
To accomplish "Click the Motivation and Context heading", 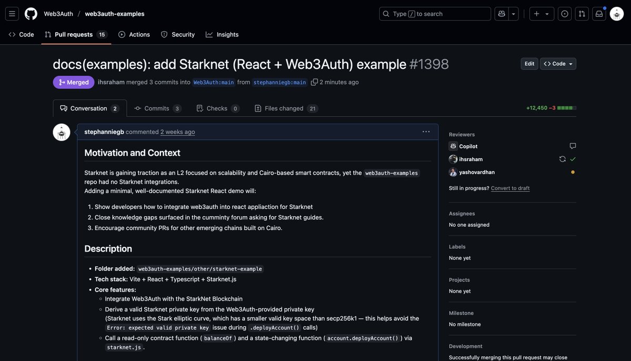I will [133, 153].
